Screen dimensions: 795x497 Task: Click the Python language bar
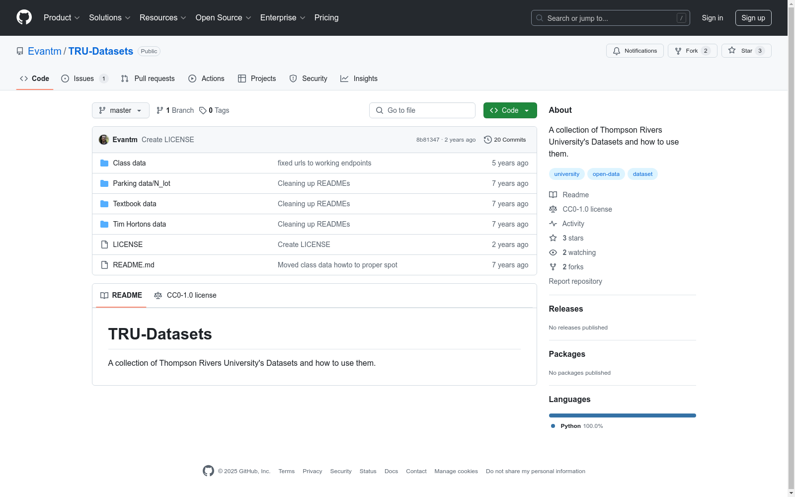click(623, 415)
